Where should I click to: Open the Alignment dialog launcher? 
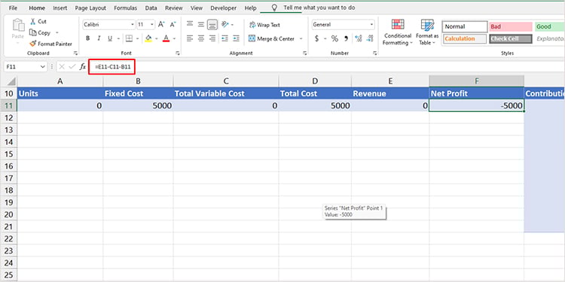click(305, 53)
